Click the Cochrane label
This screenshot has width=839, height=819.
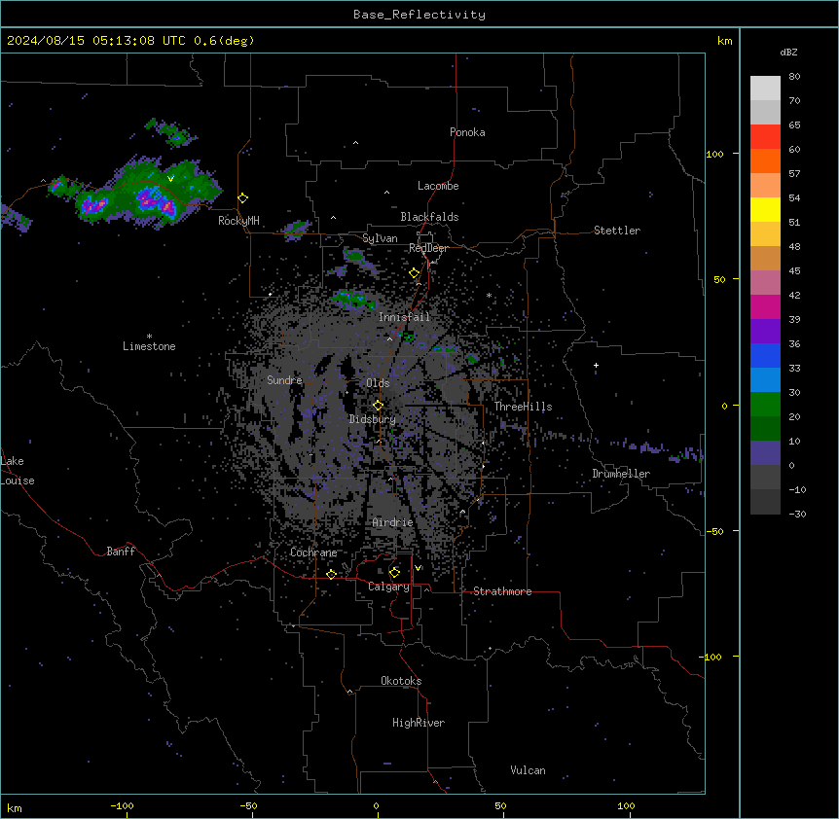pos(313,552)
